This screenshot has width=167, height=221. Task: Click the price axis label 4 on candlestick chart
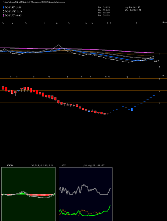pyautogui.click(x=160, y=91)
